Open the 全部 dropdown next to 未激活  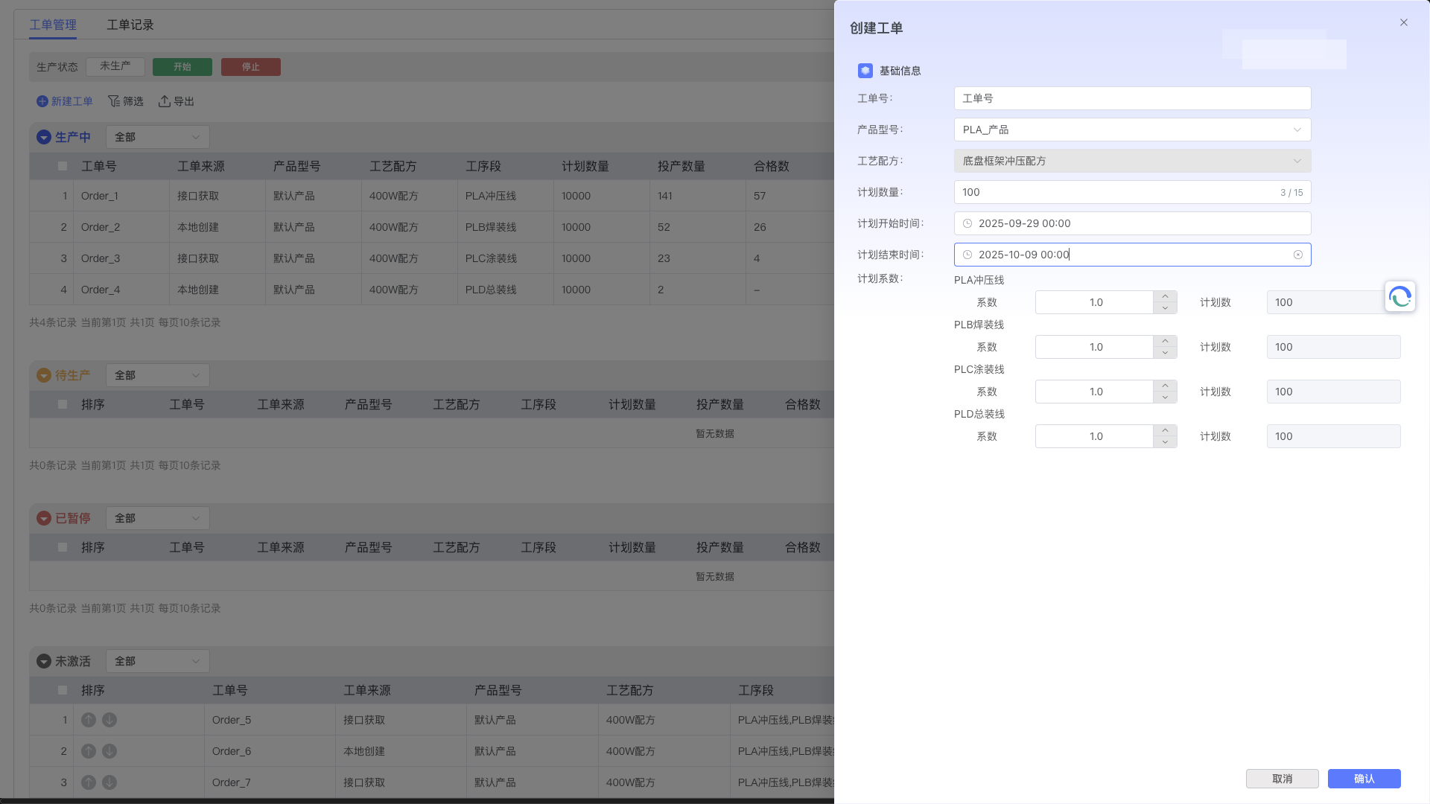point(157,661)
